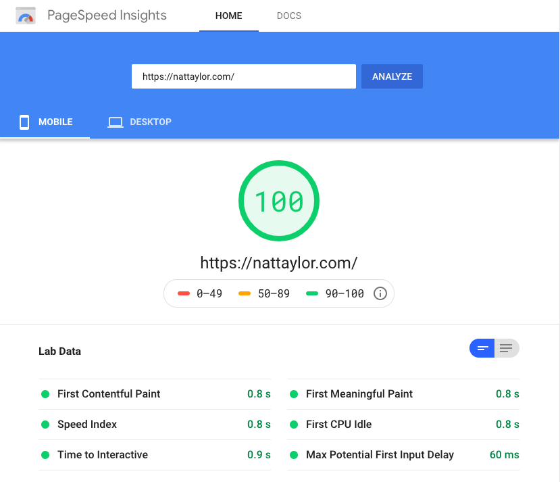The image size is (560, 482).
Task: Click the green 90–100 legend marker
Action: 312,293
